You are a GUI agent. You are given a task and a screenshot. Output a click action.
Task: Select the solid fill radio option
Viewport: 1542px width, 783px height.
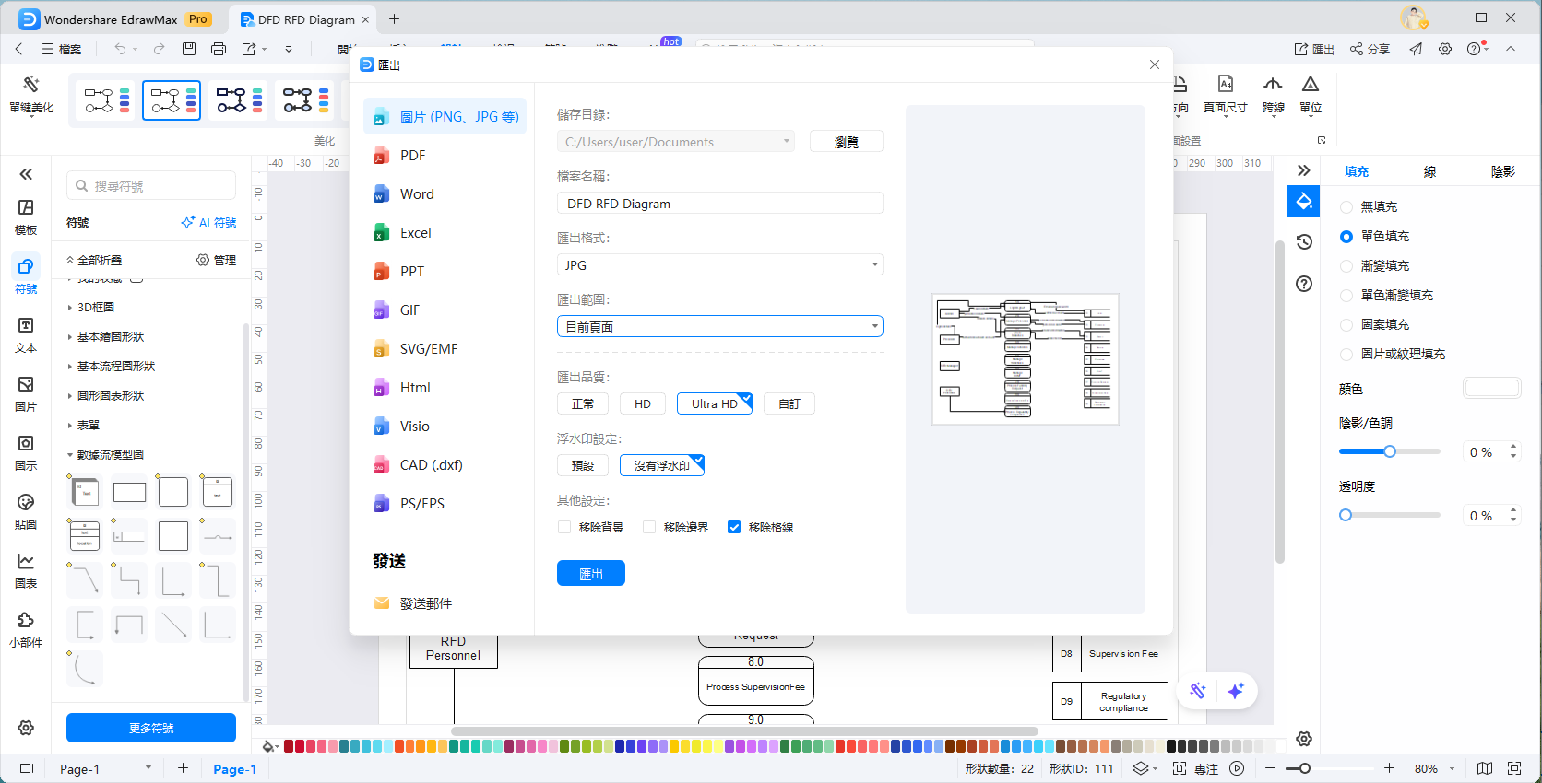point(1346,237)
